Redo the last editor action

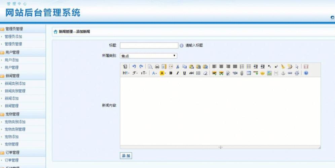[x=141, y=67]
